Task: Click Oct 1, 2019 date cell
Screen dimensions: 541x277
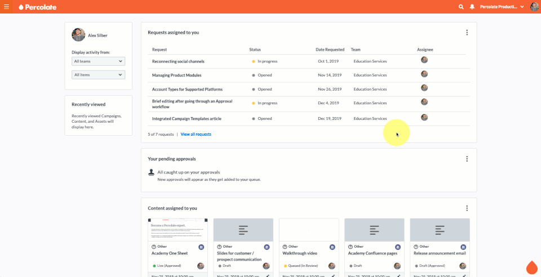Action: (328, 61)
